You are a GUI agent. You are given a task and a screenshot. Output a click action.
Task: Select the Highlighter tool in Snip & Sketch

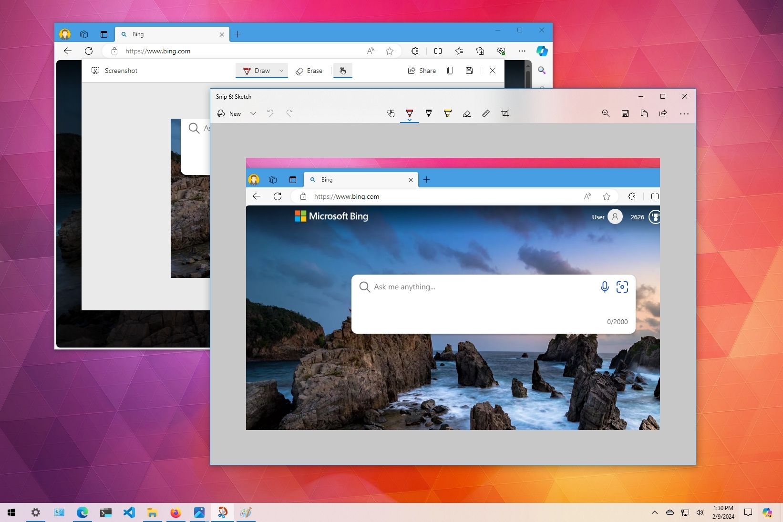coord(447,113)
